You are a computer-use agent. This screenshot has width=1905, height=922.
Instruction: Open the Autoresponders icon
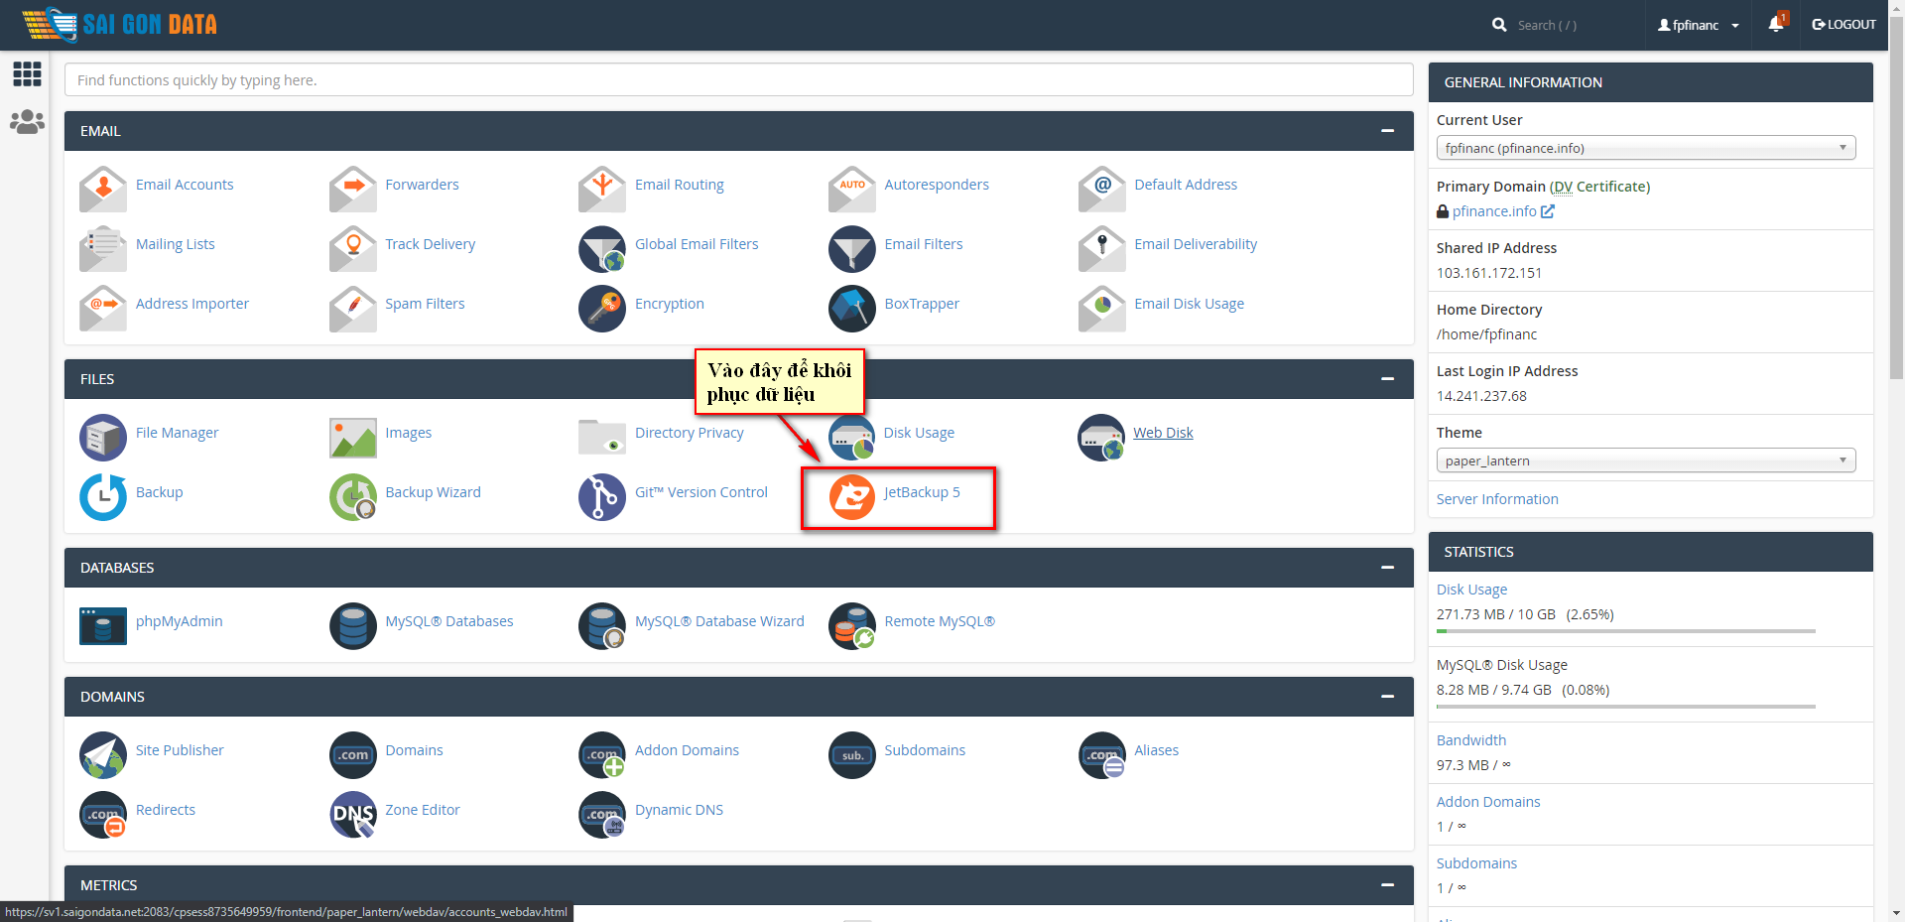coord(852,189)
